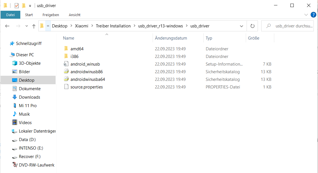The image size is (318, 173).
Task: Open the amd64 folder icon
Action: tap(66, 49)
